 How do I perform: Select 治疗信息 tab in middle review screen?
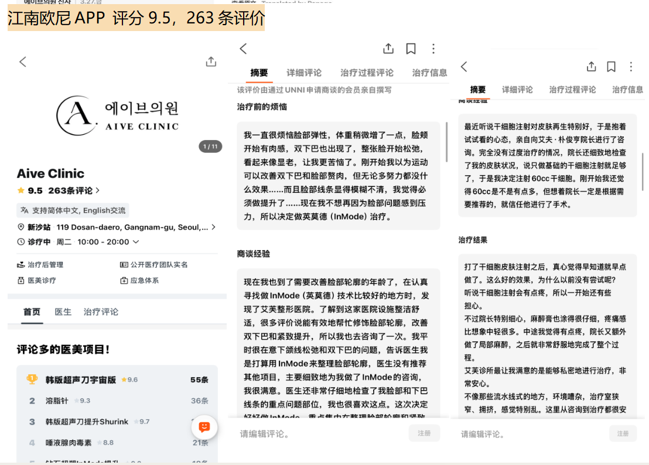click(x=429, y=73)
